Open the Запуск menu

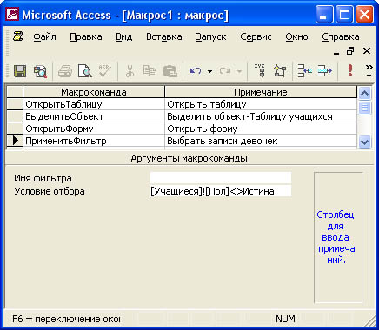(x=211, y=36)
